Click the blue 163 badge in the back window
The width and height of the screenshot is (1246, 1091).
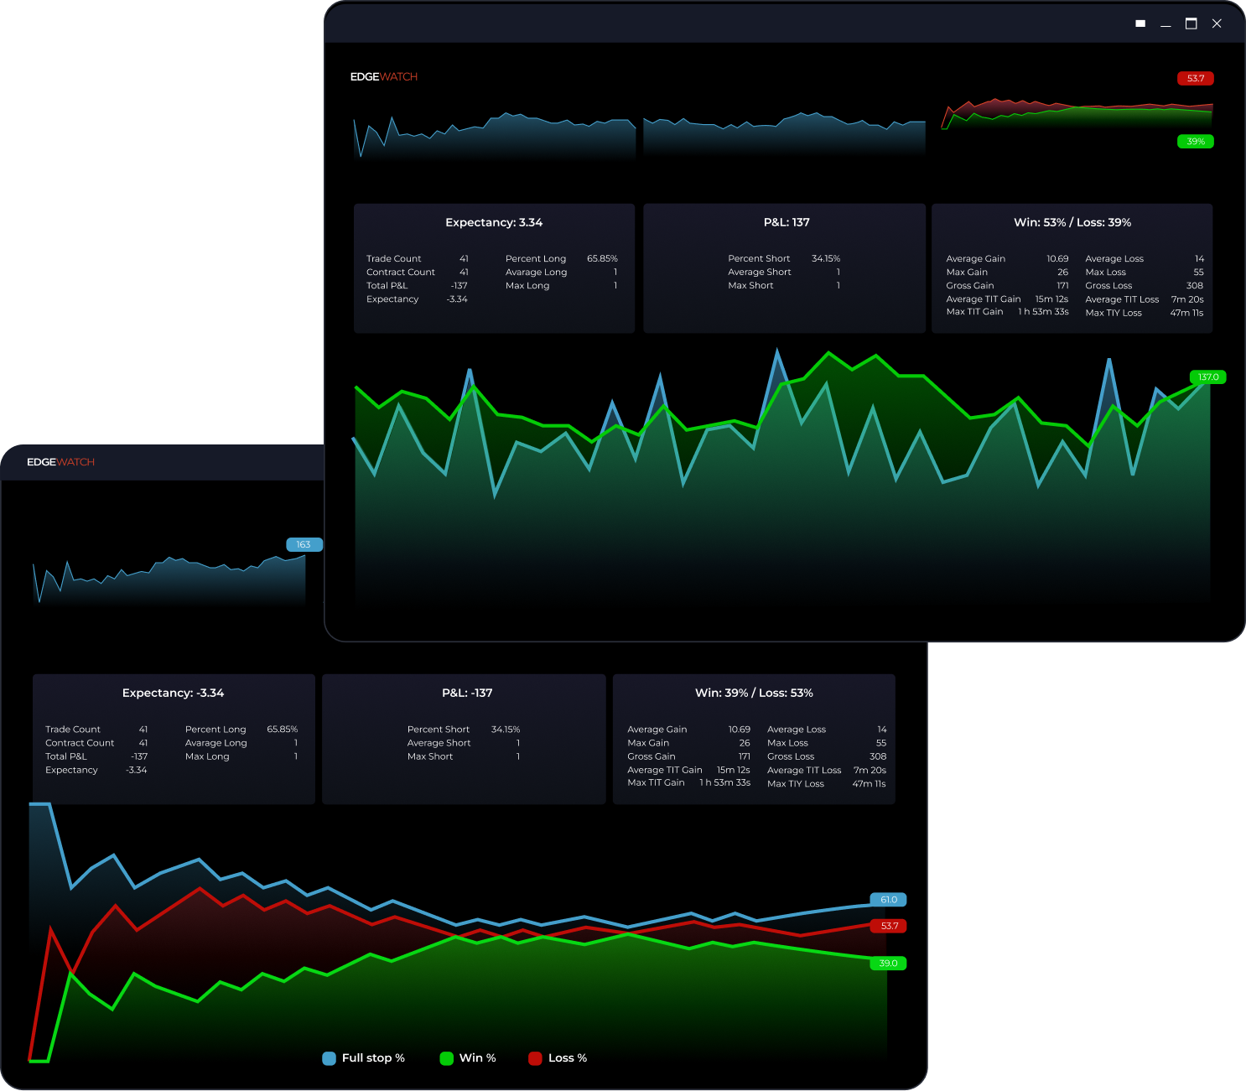pyautogui.click(x=304, y=544)
